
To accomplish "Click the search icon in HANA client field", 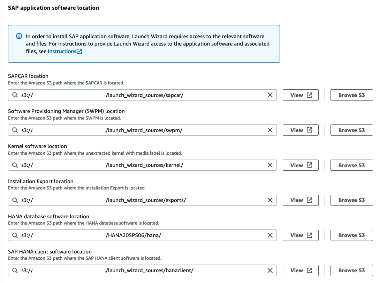I will (15, 270).
